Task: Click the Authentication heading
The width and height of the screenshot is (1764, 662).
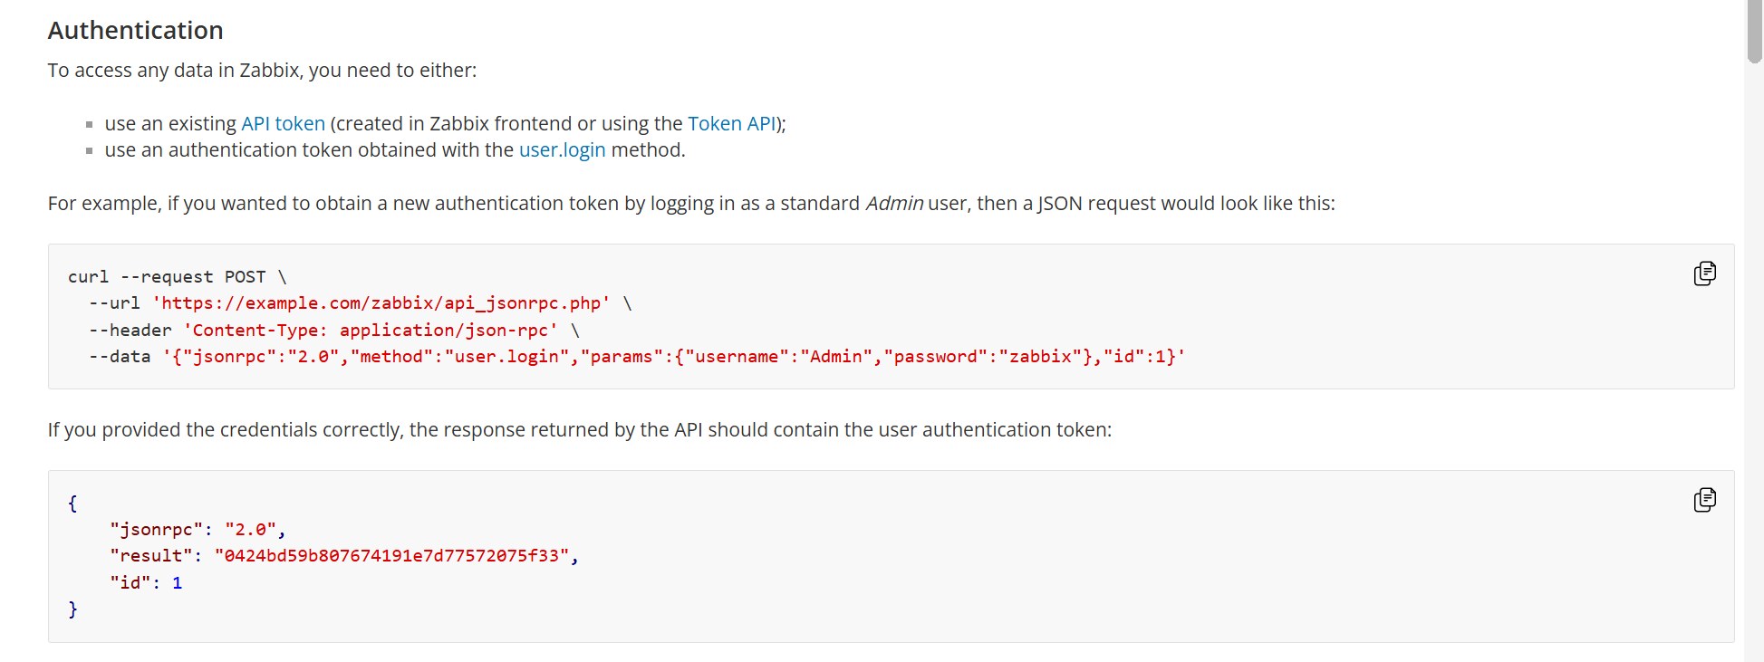Action: coord(135,31)
